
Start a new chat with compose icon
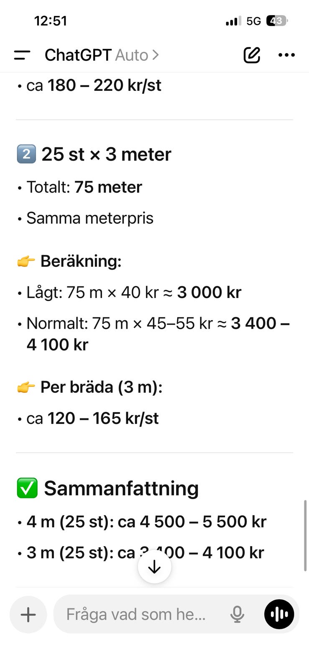(x=252, y=55)
